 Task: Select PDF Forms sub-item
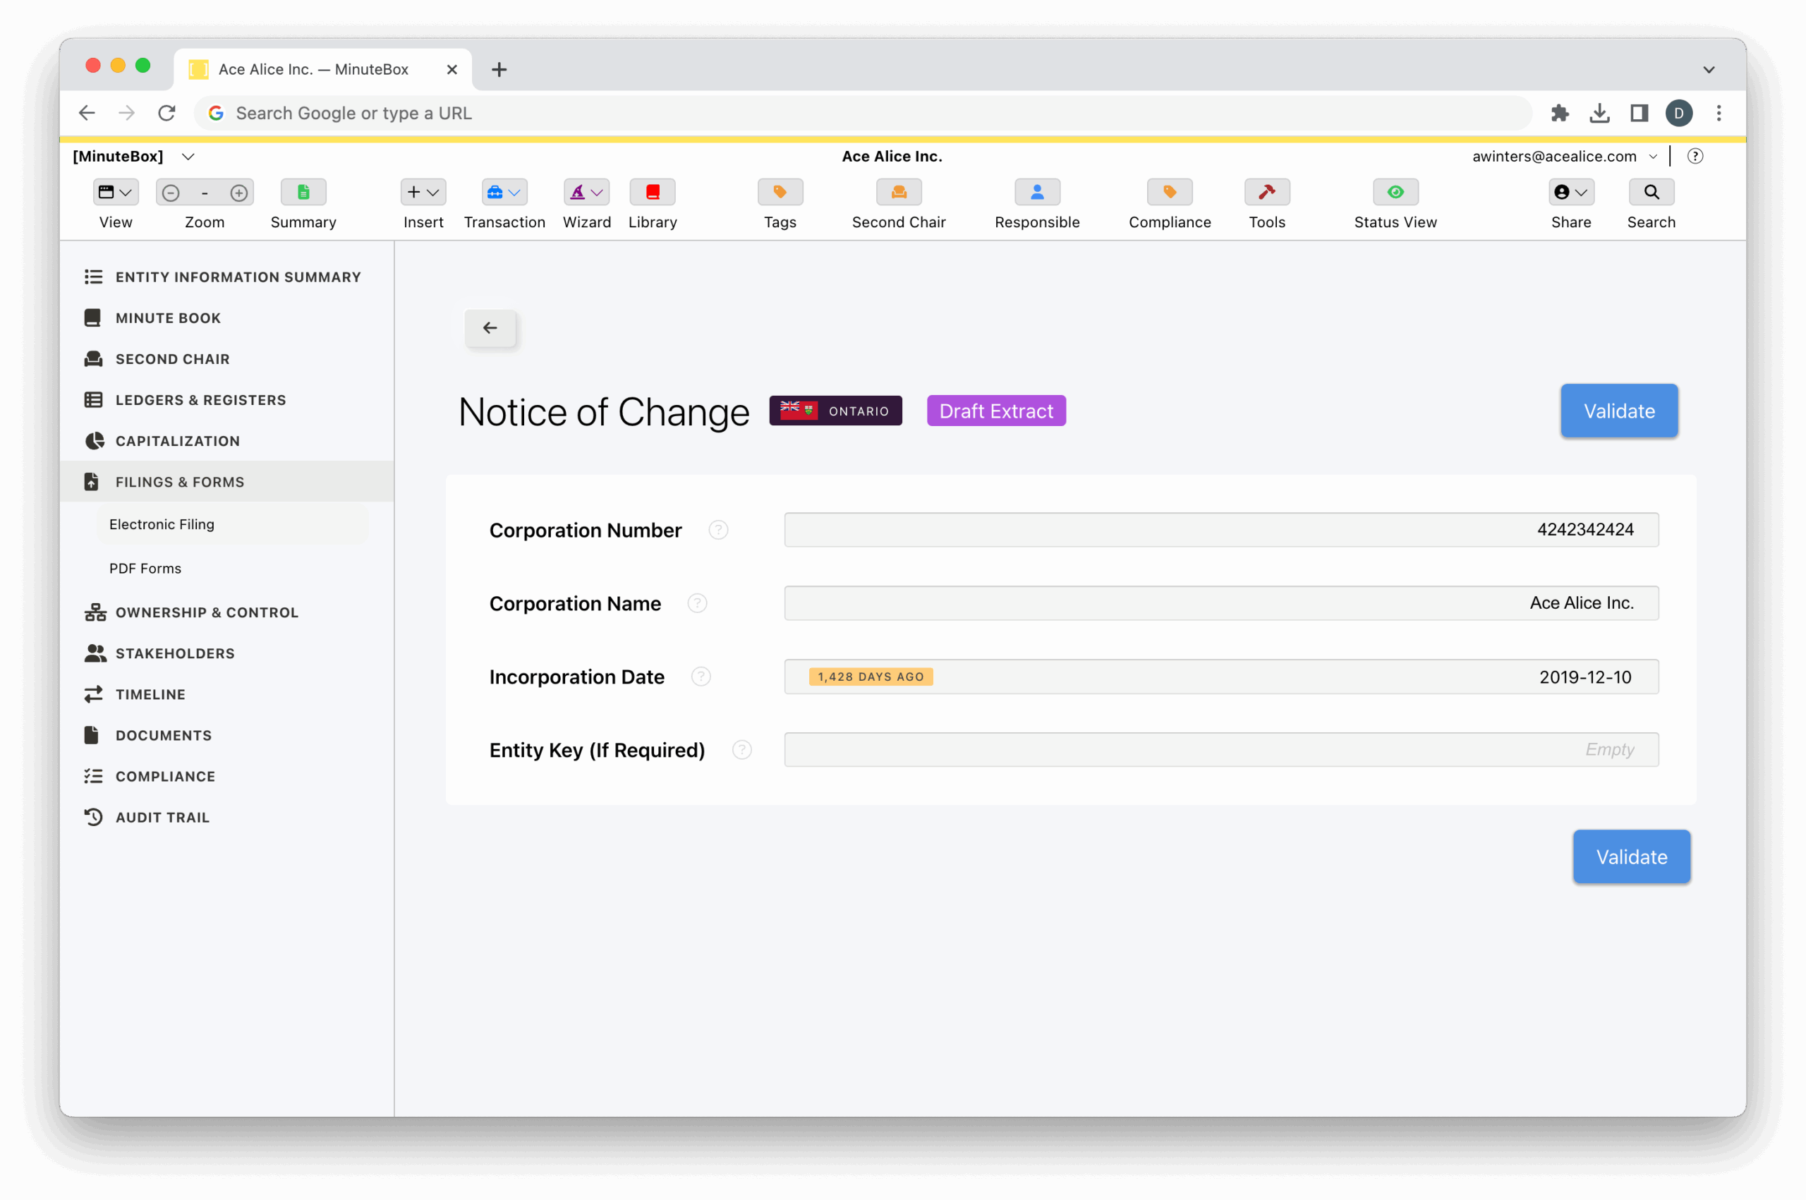tap(145, 568)
